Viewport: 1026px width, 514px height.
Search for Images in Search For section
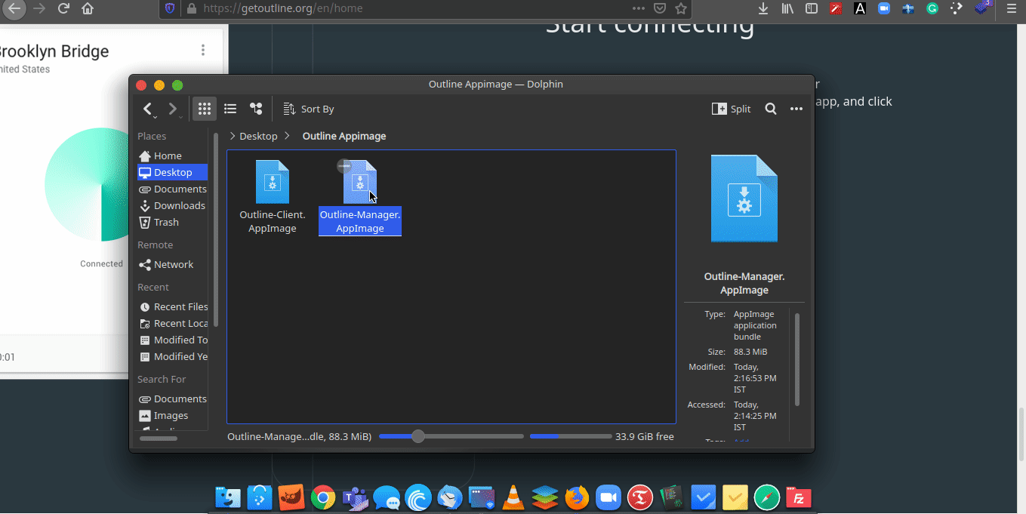click(x=173, y=415)
